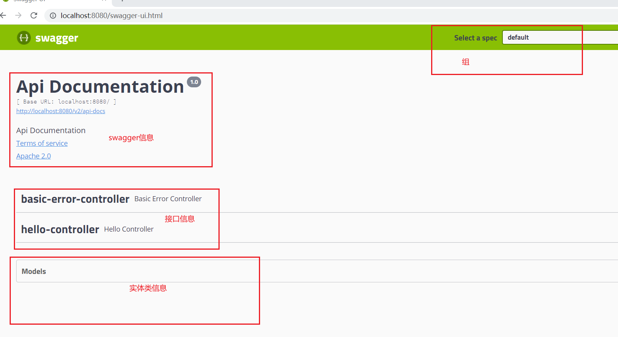Image resolution: width=618 pixels, height=337 pixels.
Task: Click the browser forward arrow
Action: pos(18,15)
